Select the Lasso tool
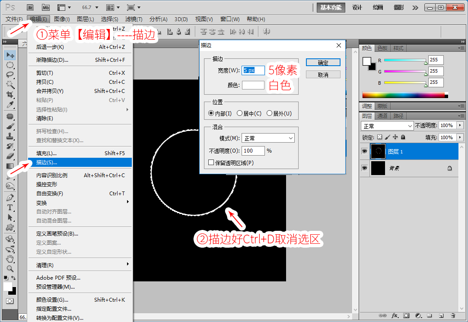 click(10, 75)
